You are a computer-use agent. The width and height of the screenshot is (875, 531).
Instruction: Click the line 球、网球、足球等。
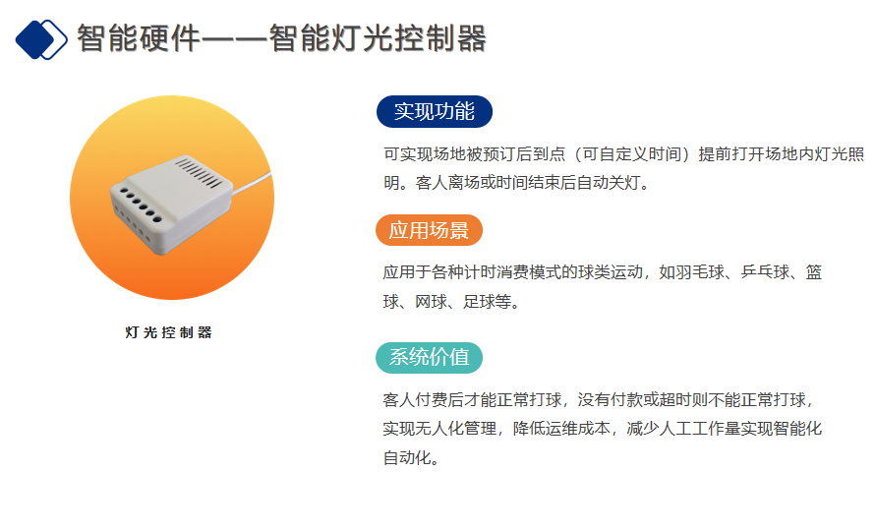(451, 302)
